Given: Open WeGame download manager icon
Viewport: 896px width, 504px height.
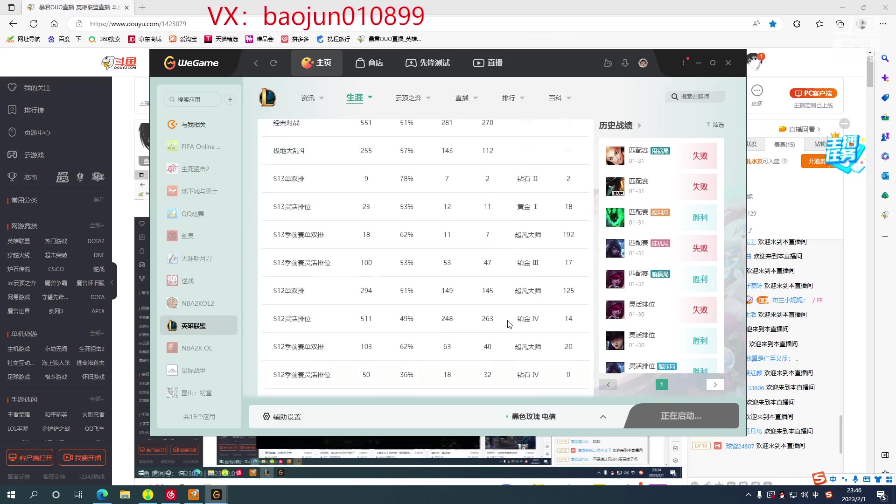Looking at the screenshot, I should 625,63.
